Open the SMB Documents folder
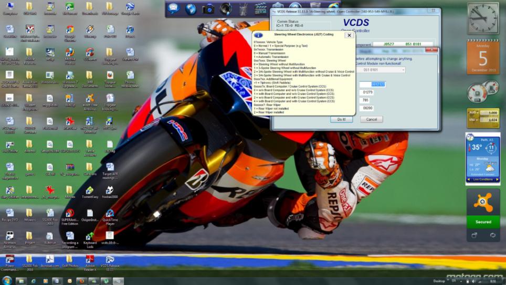506x285 pixels. [90, 79]
